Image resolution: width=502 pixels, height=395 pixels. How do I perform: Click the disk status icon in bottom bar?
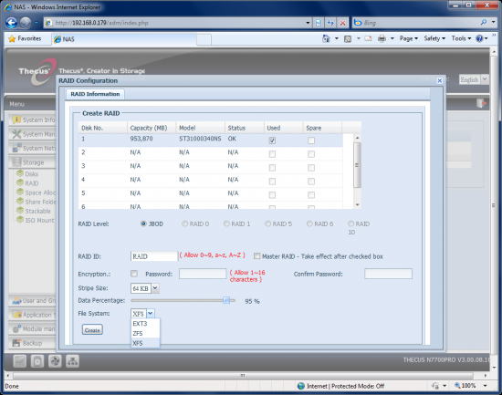[19, 361]
